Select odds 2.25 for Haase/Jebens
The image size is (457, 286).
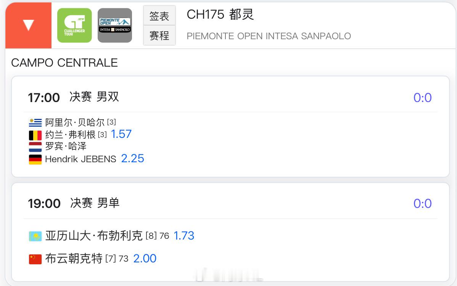133,158
